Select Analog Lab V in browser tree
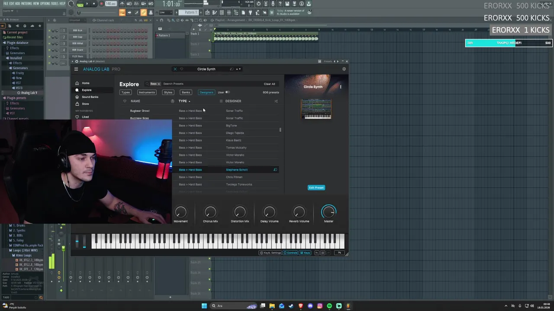The image size is (554, 311). [x=29, y=93]
